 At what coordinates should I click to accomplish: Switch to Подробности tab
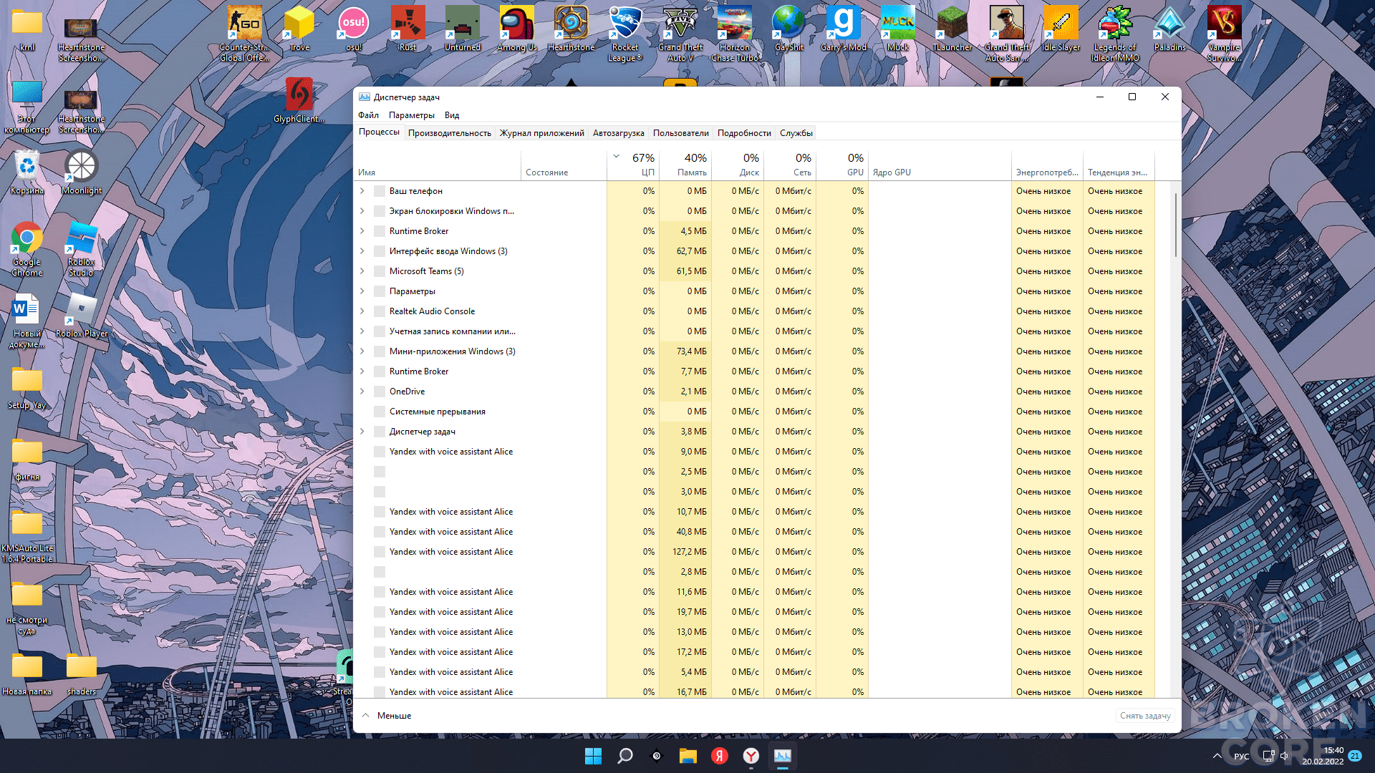click(744, 133)
